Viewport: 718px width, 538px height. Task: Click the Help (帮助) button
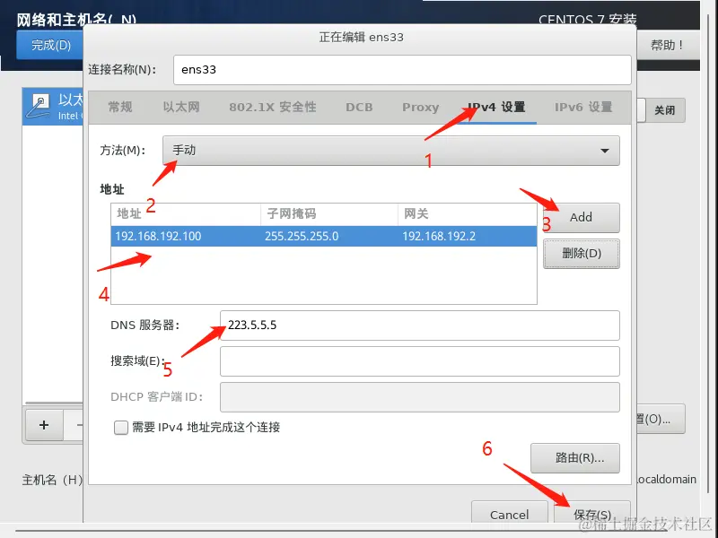(x=668, y=45)
